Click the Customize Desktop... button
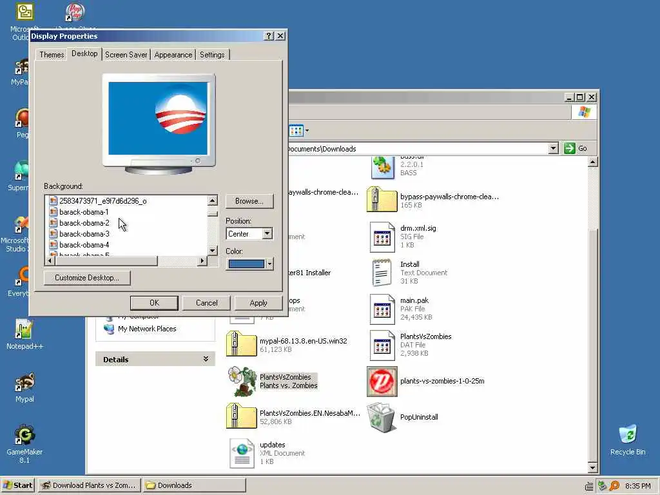This screenshot has height=495, width=660. pos(87,278)
